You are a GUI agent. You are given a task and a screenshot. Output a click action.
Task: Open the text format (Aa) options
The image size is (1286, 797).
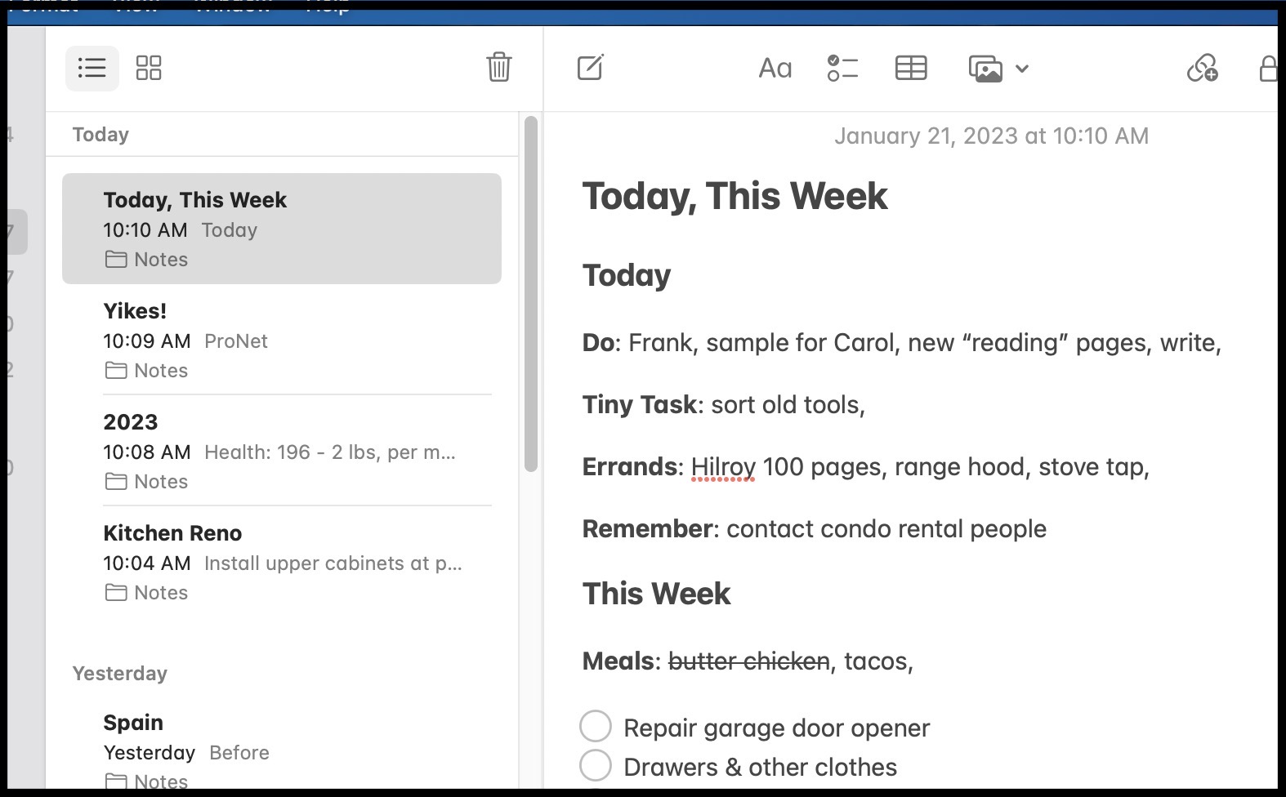[775, 68]
